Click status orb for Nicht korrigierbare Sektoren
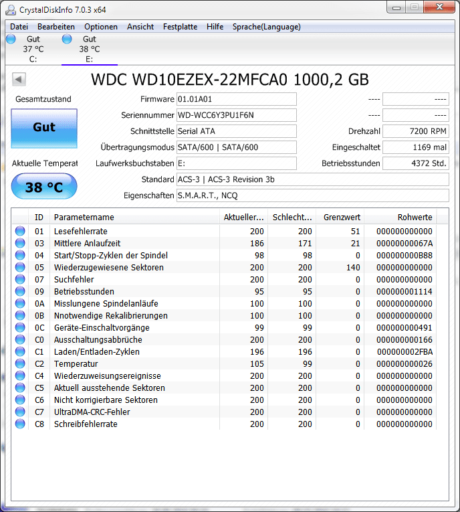 20,400
